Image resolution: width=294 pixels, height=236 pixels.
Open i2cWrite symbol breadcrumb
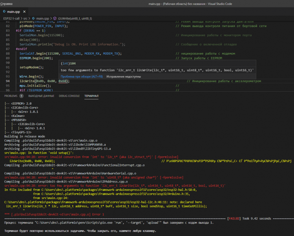click(x=75, y=18)
